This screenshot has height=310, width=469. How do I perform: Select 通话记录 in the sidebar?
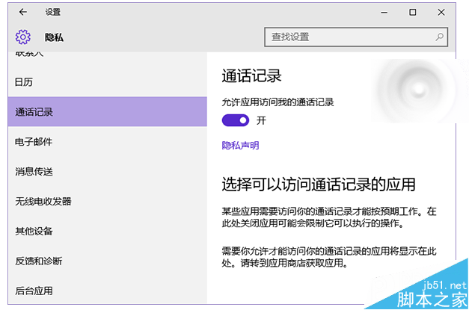click(x=34, y=112)
